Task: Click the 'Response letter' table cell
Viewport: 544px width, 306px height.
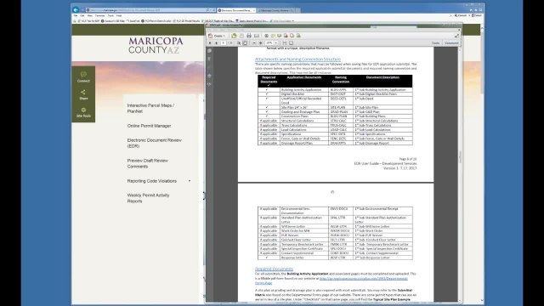Action: (304, 258)
